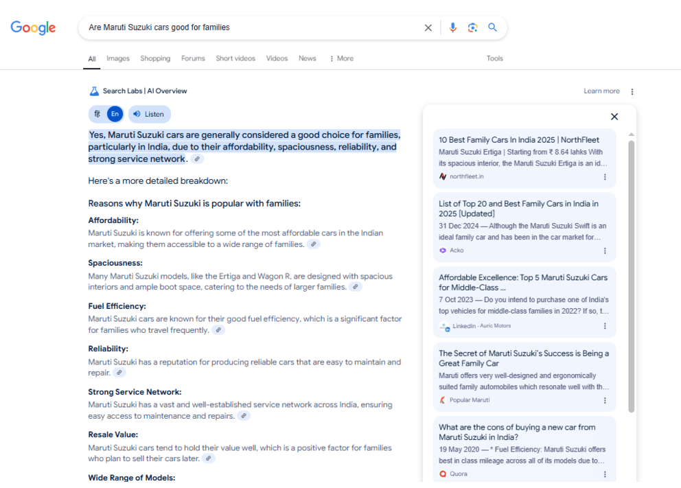Click the sources panel vertical scrollbar
Viewport: 681px width, 488px height.
632,275
